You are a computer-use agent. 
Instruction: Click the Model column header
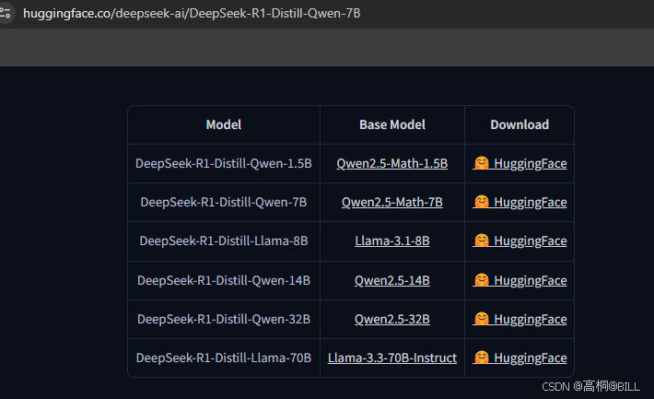pos(224,124)
